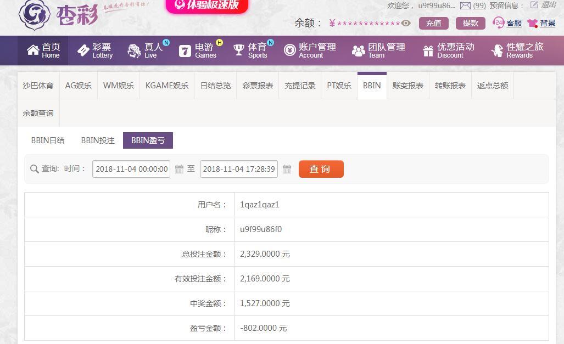Click the start time input field
Screen dimensions: 564x344
131,169
